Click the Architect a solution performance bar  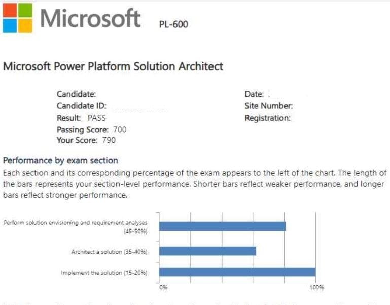click(x=207, y=251)
